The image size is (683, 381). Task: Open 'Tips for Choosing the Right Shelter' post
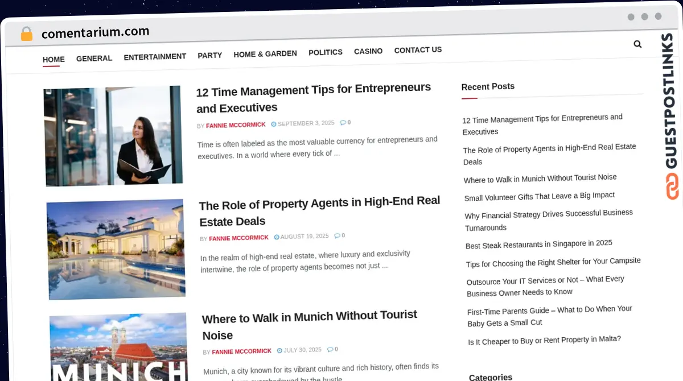click(553, 262)
